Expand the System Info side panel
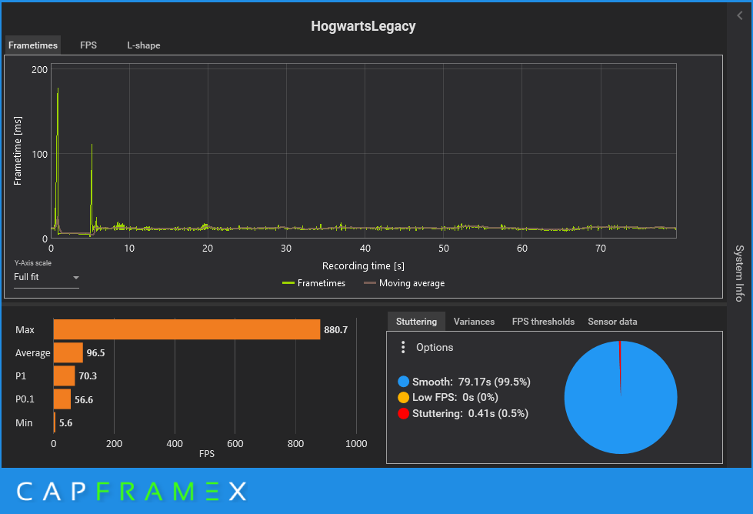The image size is (753, 514). (740, 273)
